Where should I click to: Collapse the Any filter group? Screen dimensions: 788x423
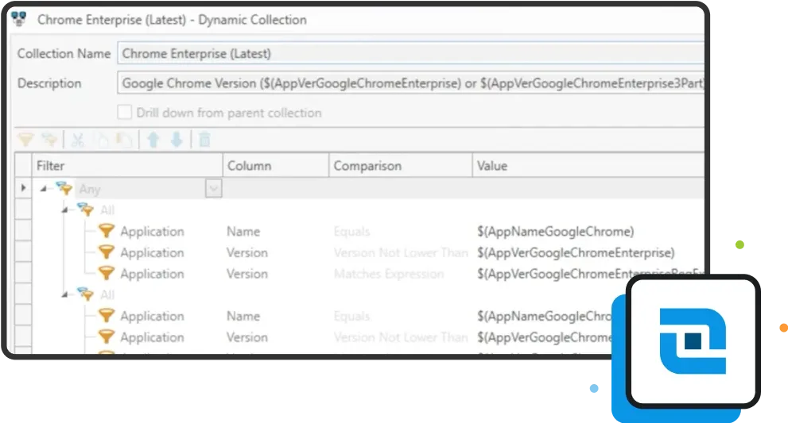(44, 189)
